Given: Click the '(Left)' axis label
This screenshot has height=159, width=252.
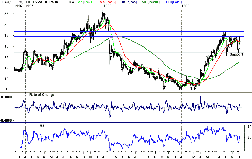Looking at the screenshot, I should tap(19, 2).
